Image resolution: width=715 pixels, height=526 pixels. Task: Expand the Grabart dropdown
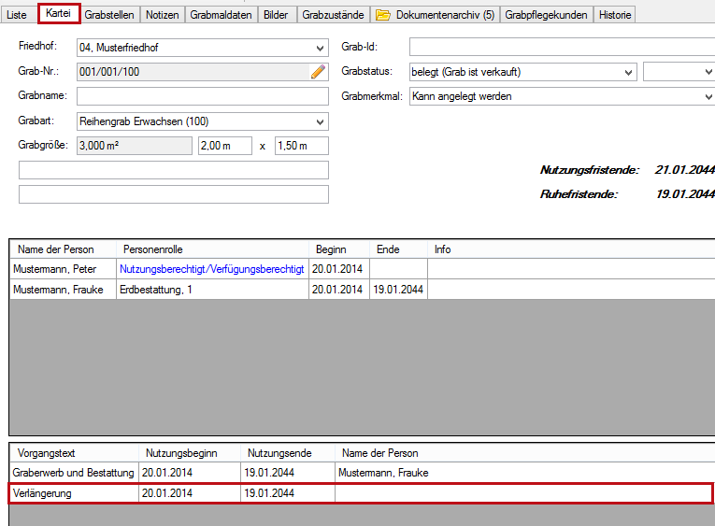point(321,121)
